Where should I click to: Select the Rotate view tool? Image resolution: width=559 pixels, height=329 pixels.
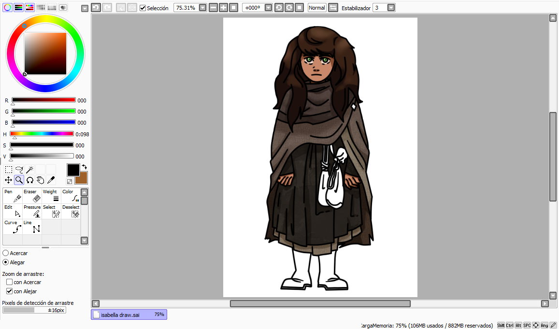pyautogui.click(x=30, y=180)
